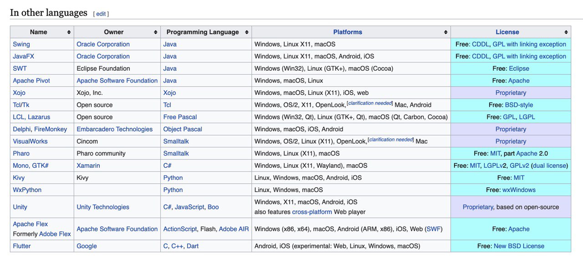Open the Flutter link
The image size is (583, 259).
coord(22,246)
